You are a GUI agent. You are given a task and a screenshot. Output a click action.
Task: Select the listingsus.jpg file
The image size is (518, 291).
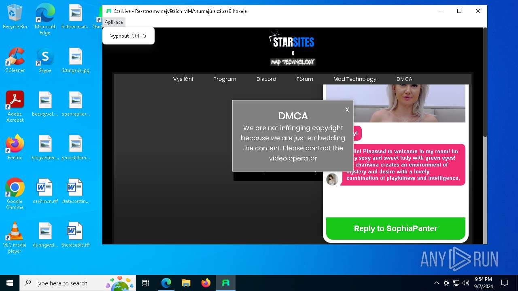[75, 60]
